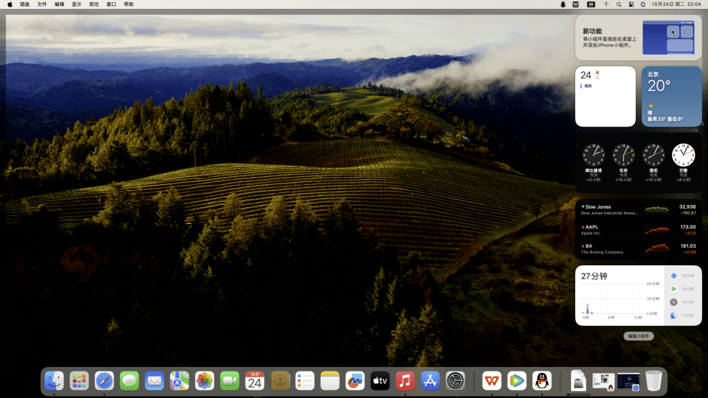The image size is (708, 398).
Task: Open the Trash in Dock
Action: [x=653, y=381]
